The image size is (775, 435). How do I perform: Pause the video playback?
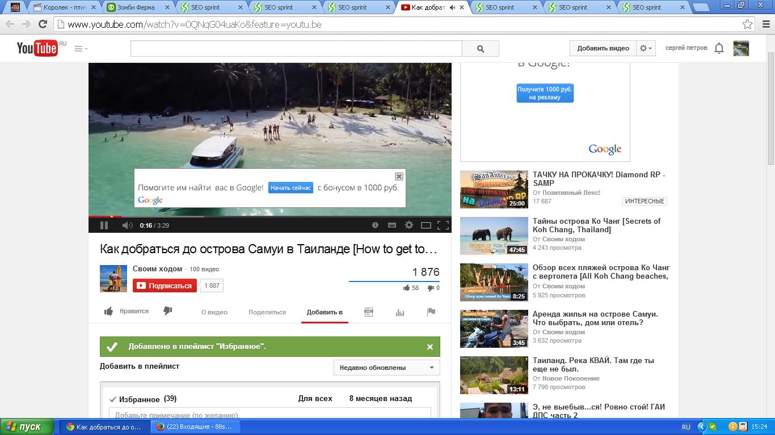point(104,225)
